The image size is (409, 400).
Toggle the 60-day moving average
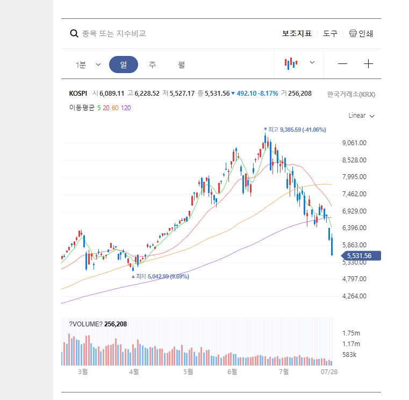[x=115, y=108]
